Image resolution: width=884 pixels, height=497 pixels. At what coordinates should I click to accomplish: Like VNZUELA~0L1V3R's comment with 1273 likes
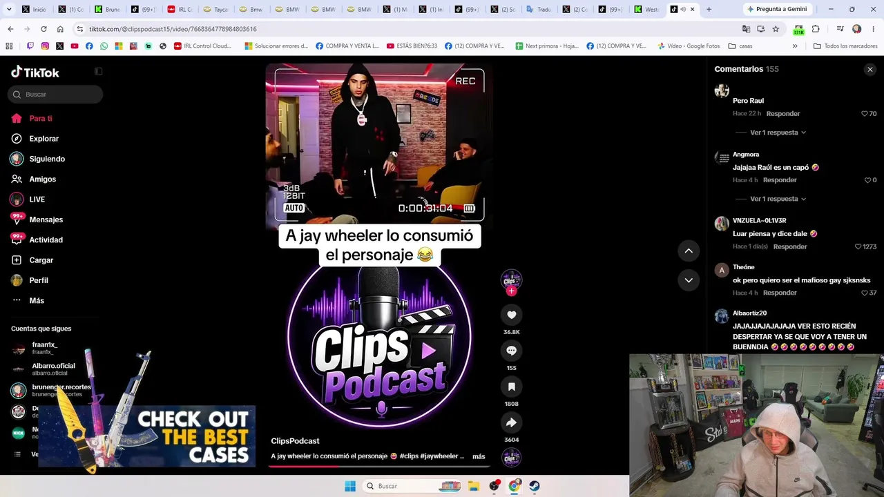click(x=858, y=246)
